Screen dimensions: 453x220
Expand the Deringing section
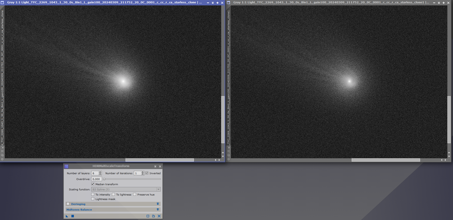[158, 204]
